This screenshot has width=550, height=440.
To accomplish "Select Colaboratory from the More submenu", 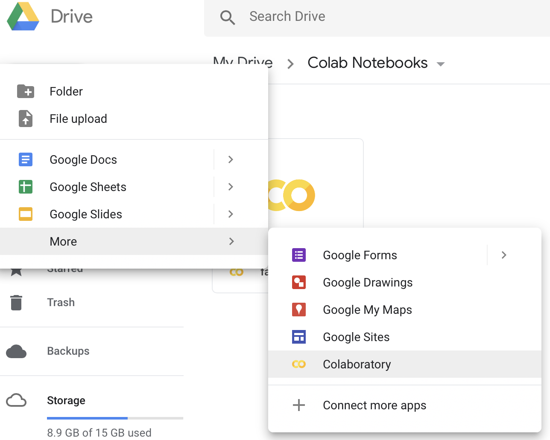I will coord(357,364).
